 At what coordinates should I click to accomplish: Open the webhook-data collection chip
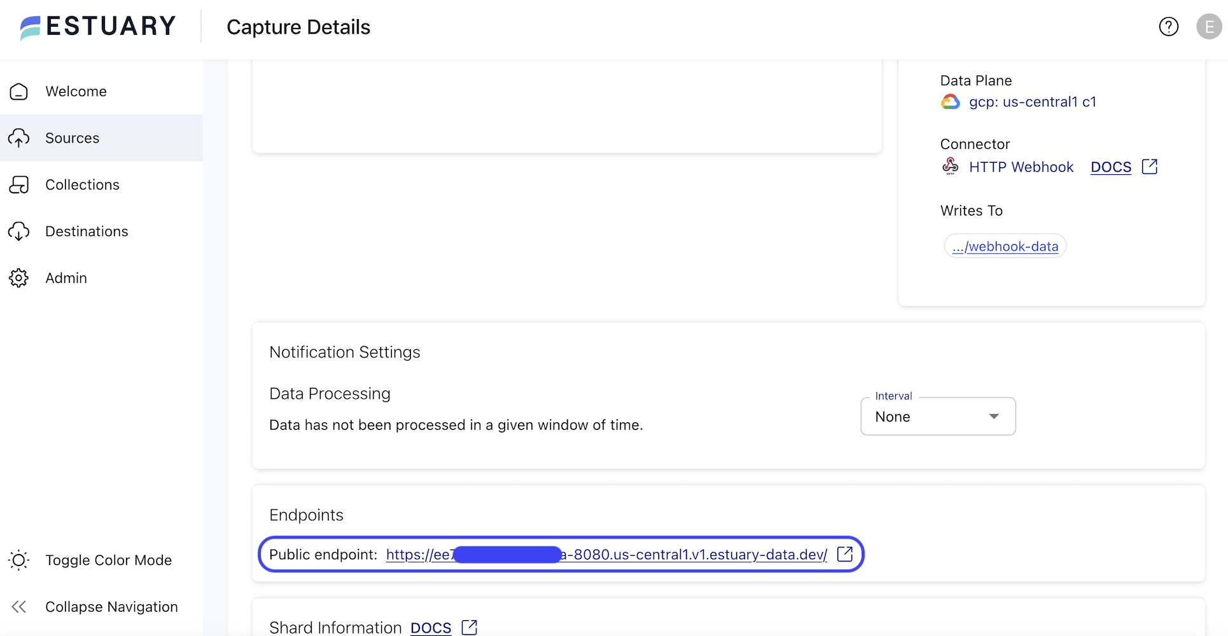click(x=1005, y=247)
